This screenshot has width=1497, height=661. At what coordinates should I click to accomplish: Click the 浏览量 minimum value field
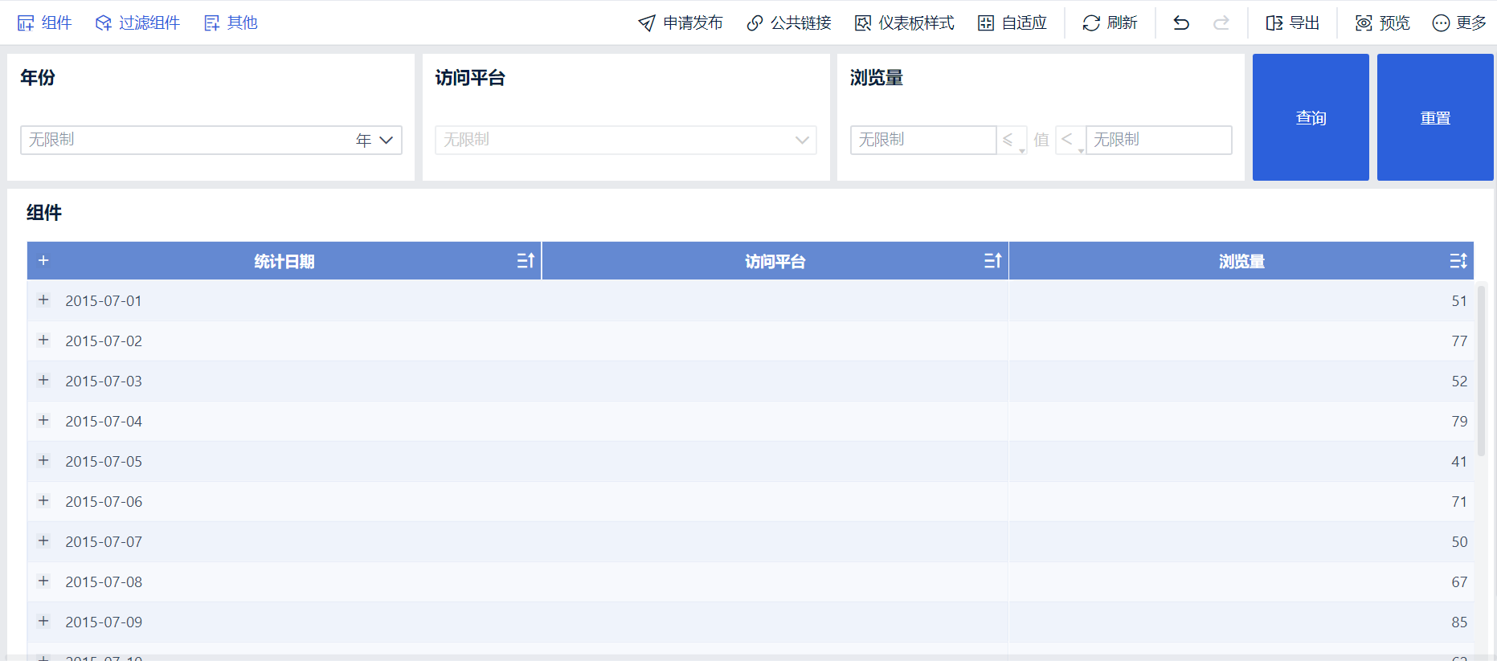[923, 140]
